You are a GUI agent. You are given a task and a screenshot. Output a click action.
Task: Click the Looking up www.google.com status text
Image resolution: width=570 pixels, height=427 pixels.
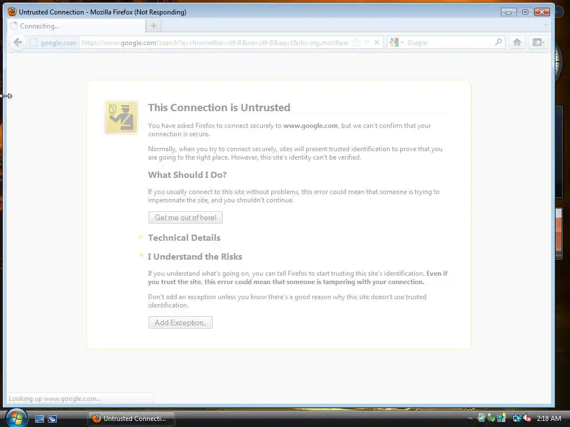point(55,398)
